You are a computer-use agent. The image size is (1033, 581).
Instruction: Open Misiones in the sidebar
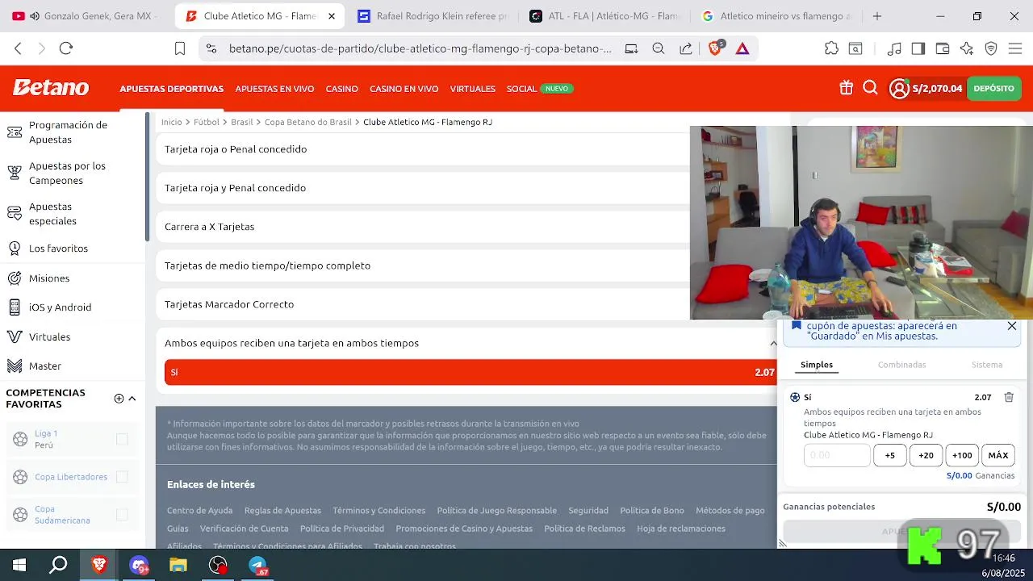pyautogui.click(x=49, y=278)
